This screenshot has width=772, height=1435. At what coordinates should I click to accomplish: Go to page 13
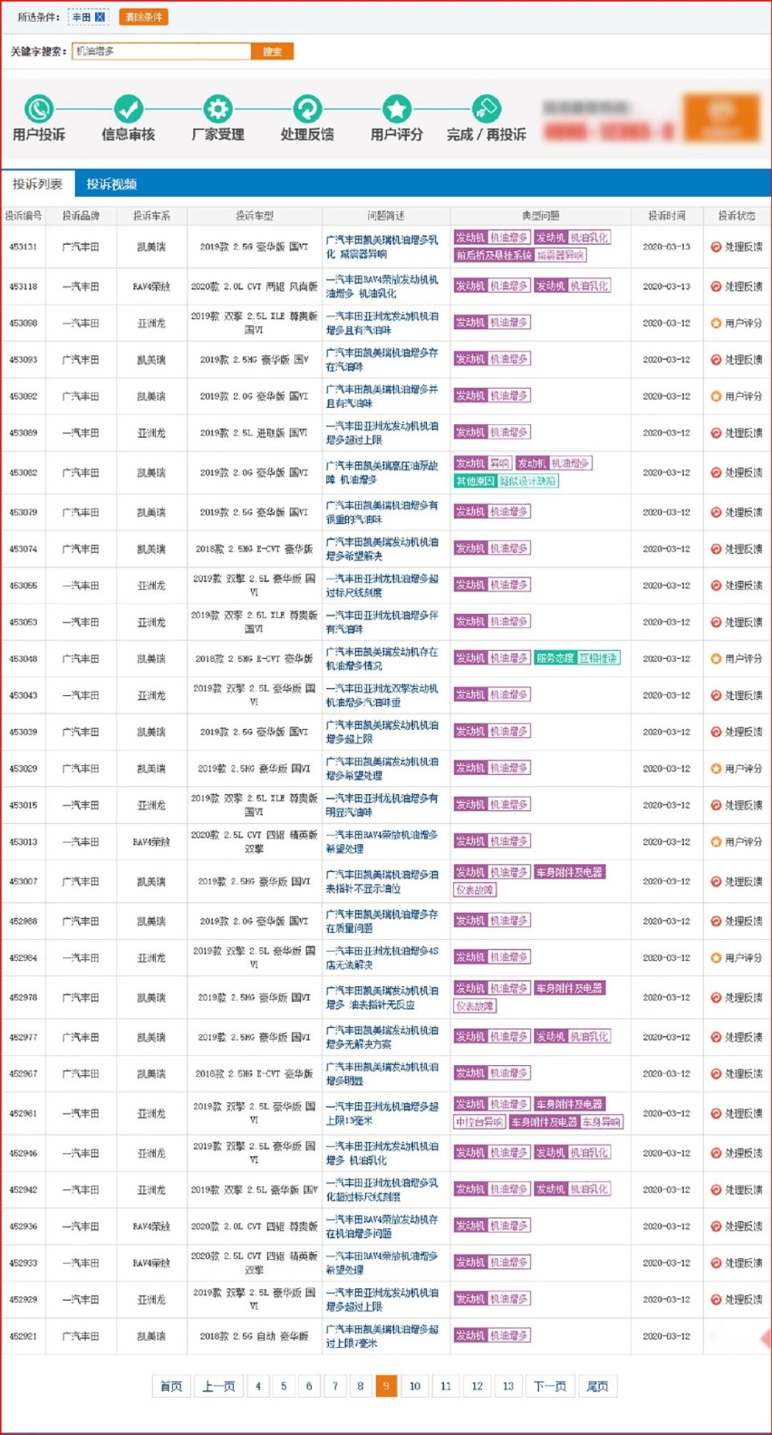click(x=508, y=1386)
